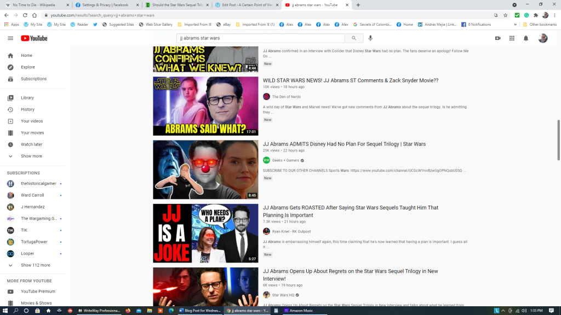Open The Den of Nerds channel link
Viewport: 561px width, 315px height.
286,97
